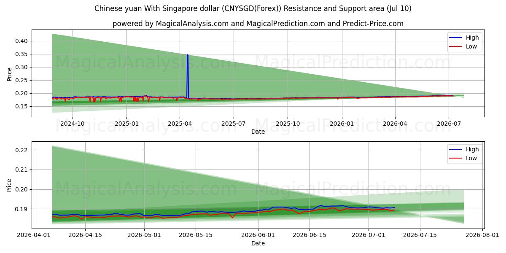Click the 2026-04-01 date tick label

pyautogui.click(x=34, y=235)
